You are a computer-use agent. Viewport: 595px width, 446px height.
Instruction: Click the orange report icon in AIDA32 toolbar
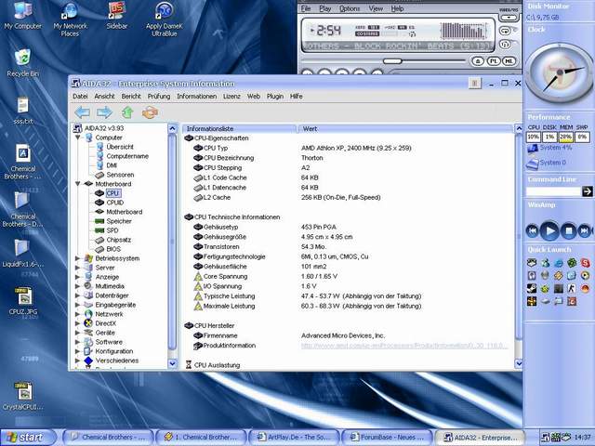150,112
